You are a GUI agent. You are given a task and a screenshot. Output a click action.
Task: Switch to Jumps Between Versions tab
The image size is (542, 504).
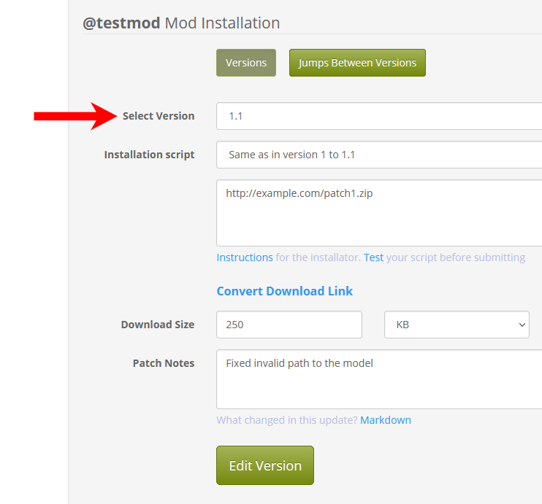[x=357, y=63]
